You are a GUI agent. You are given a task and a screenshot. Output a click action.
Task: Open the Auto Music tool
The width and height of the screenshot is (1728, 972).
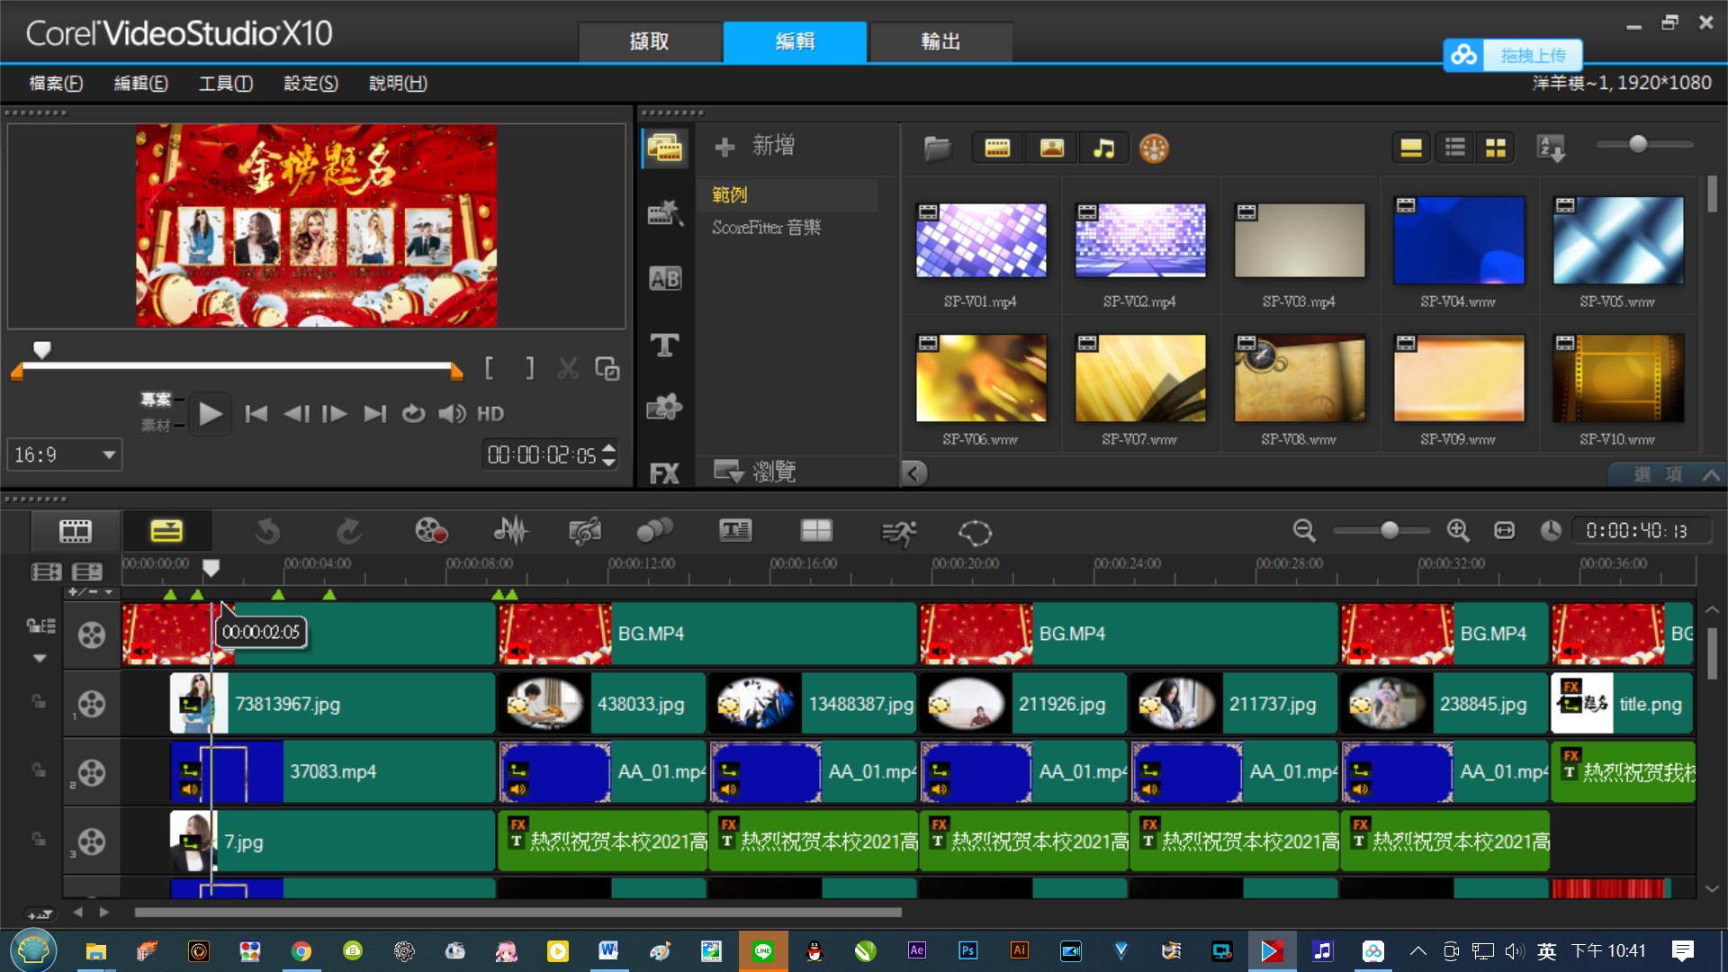click(585, 531)
